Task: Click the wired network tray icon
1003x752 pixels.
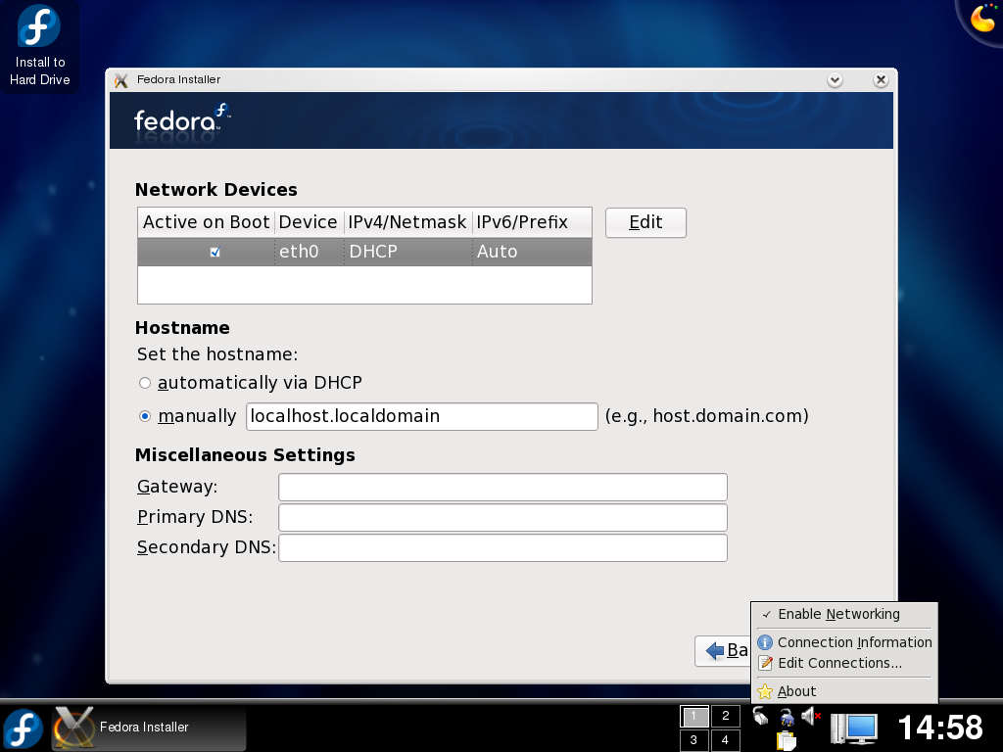Action: [x=760, y=716]
